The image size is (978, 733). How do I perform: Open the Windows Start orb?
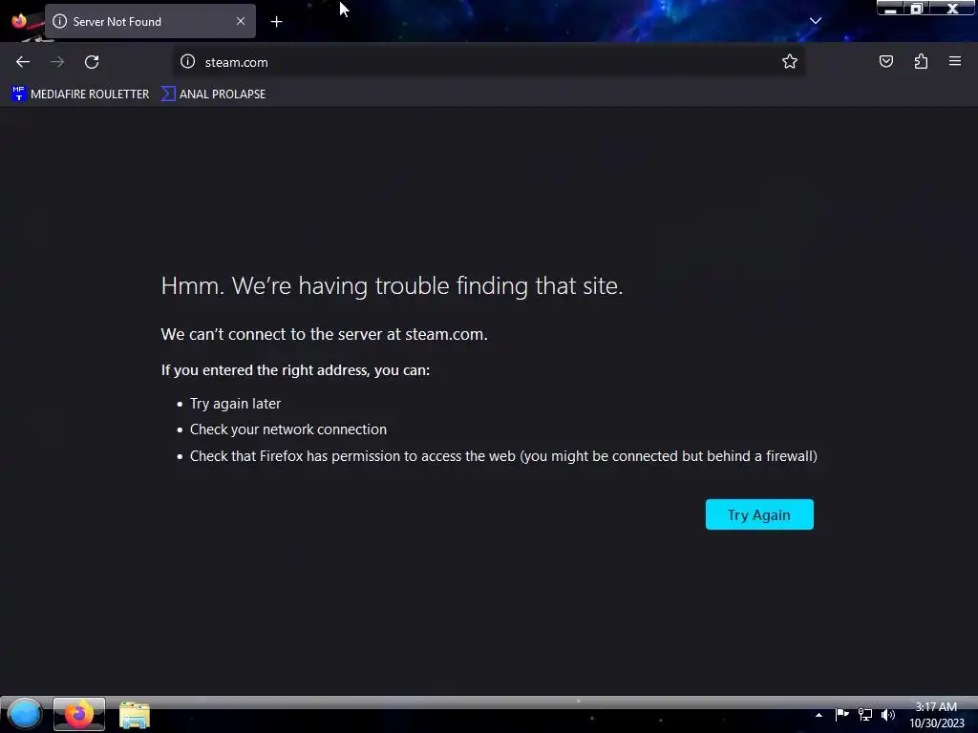(x=24, y=714)
